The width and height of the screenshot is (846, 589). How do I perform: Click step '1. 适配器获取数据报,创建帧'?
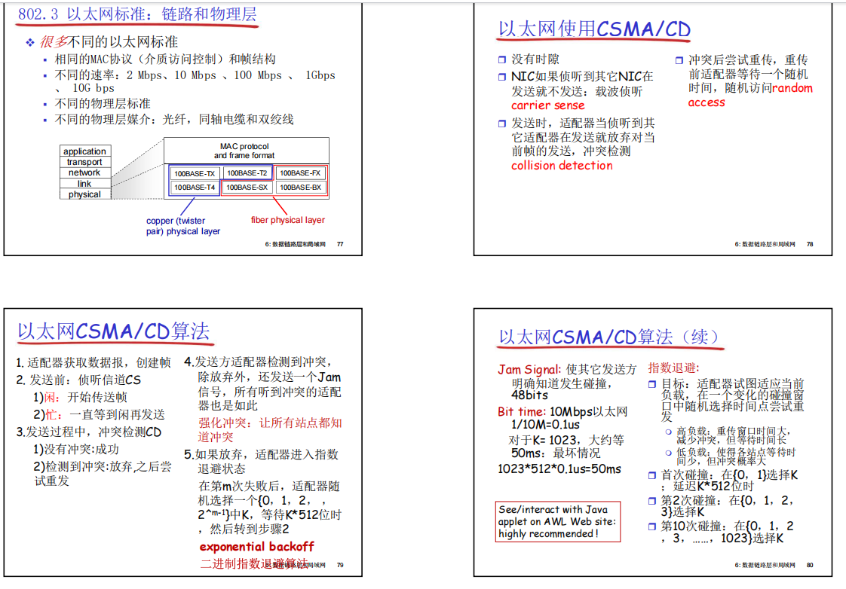(93, 363)
